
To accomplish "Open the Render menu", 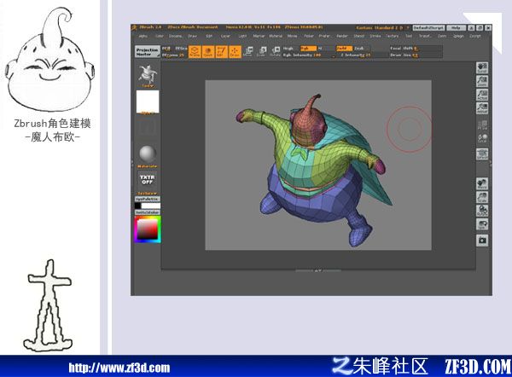I will tap(342, 36).
